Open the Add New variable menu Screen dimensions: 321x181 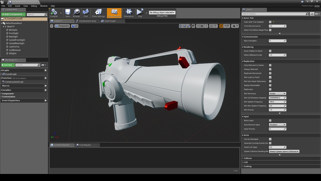[x=8, y=65]
